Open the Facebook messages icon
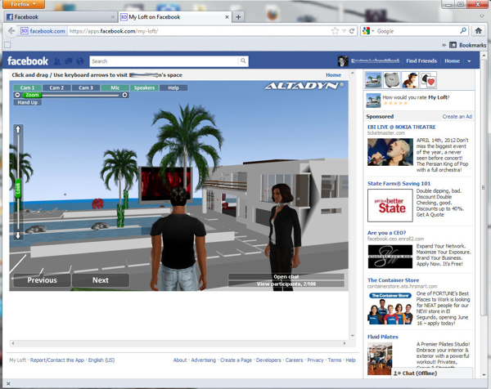This screenshot has height=389, width=491. click(69, 61)
